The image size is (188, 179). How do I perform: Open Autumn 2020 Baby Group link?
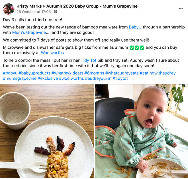point(92,6)
